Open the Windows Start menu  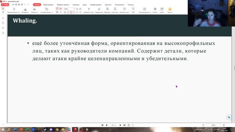(x=3, y=129)
